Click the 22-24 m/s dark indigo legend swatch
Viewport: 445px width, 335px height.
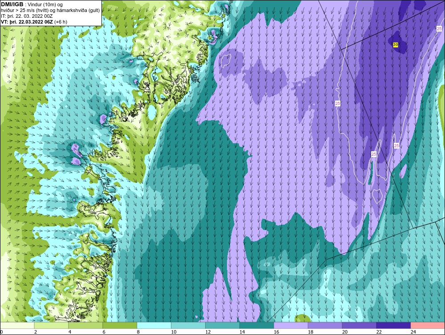click(x=393, y=325)
